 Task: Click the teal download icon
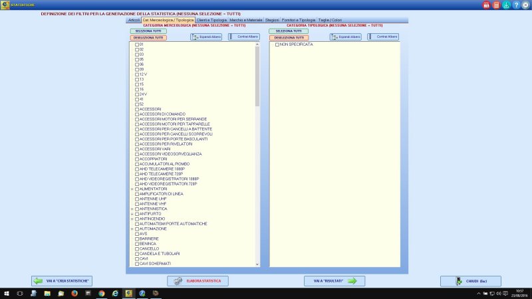pos(506,5)
